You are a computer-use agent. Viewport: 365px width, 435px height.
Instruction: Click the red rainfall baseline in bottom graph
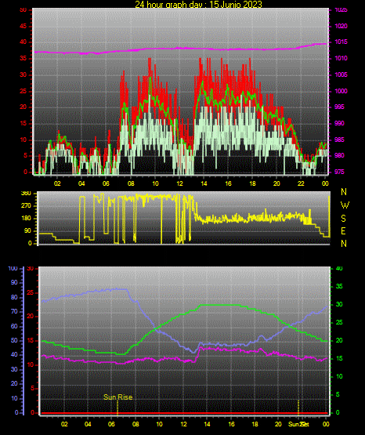[184, 413]
